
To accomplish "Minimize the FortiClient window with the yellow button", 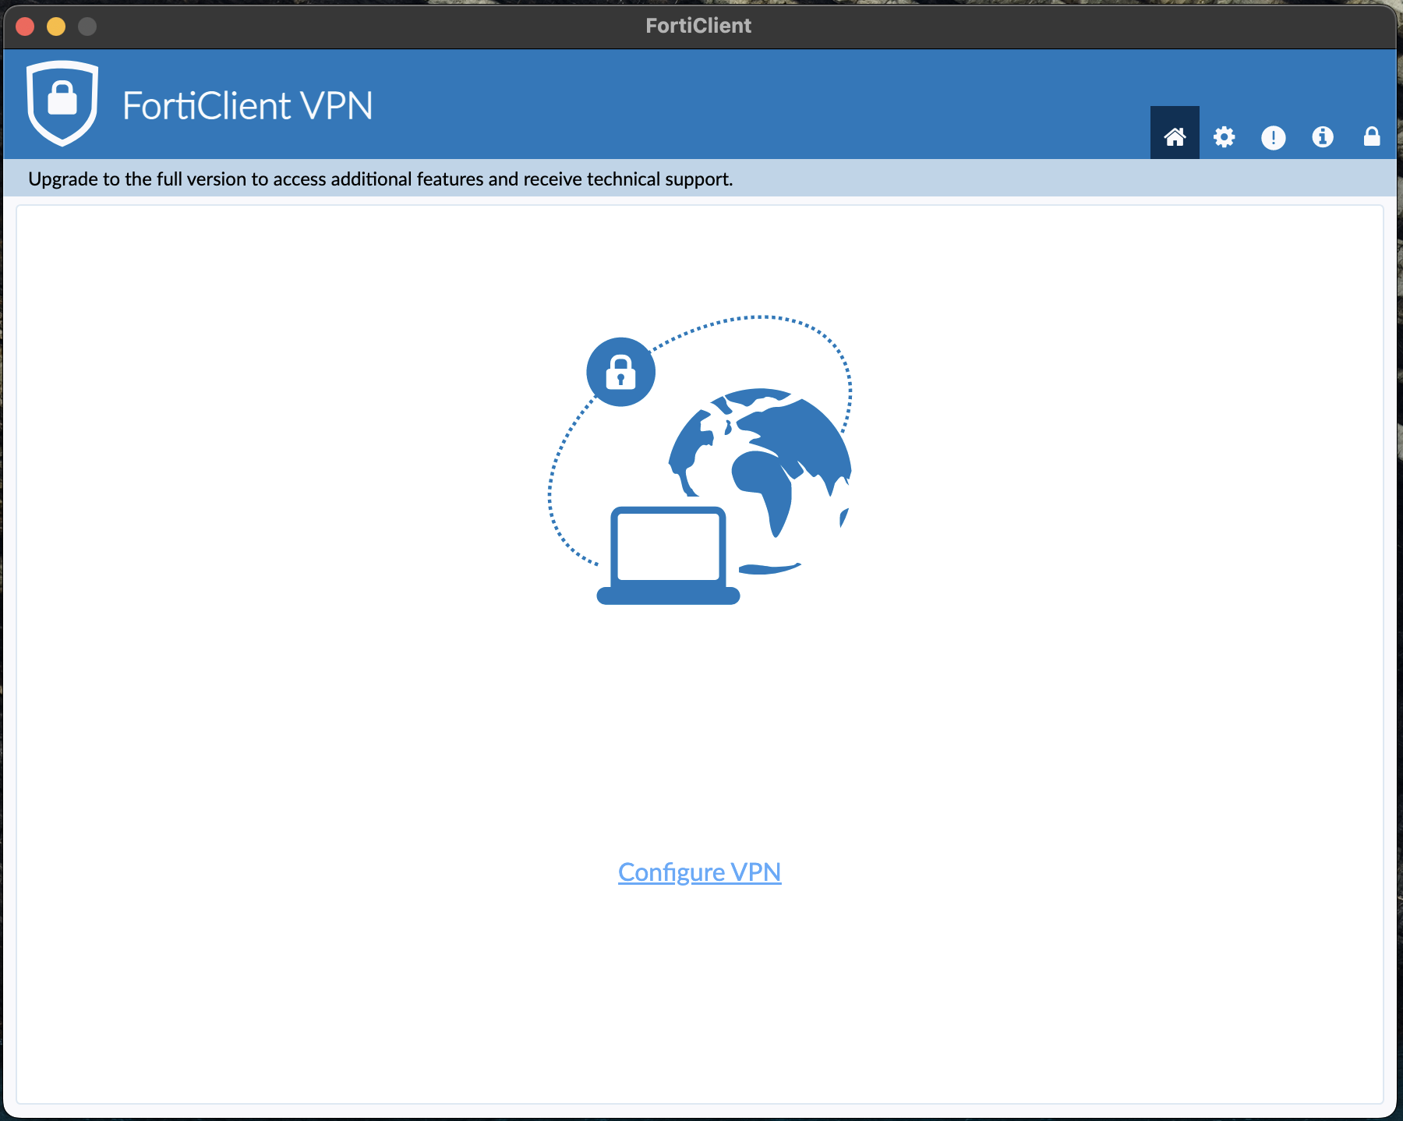I will click(x=56, y=27).
